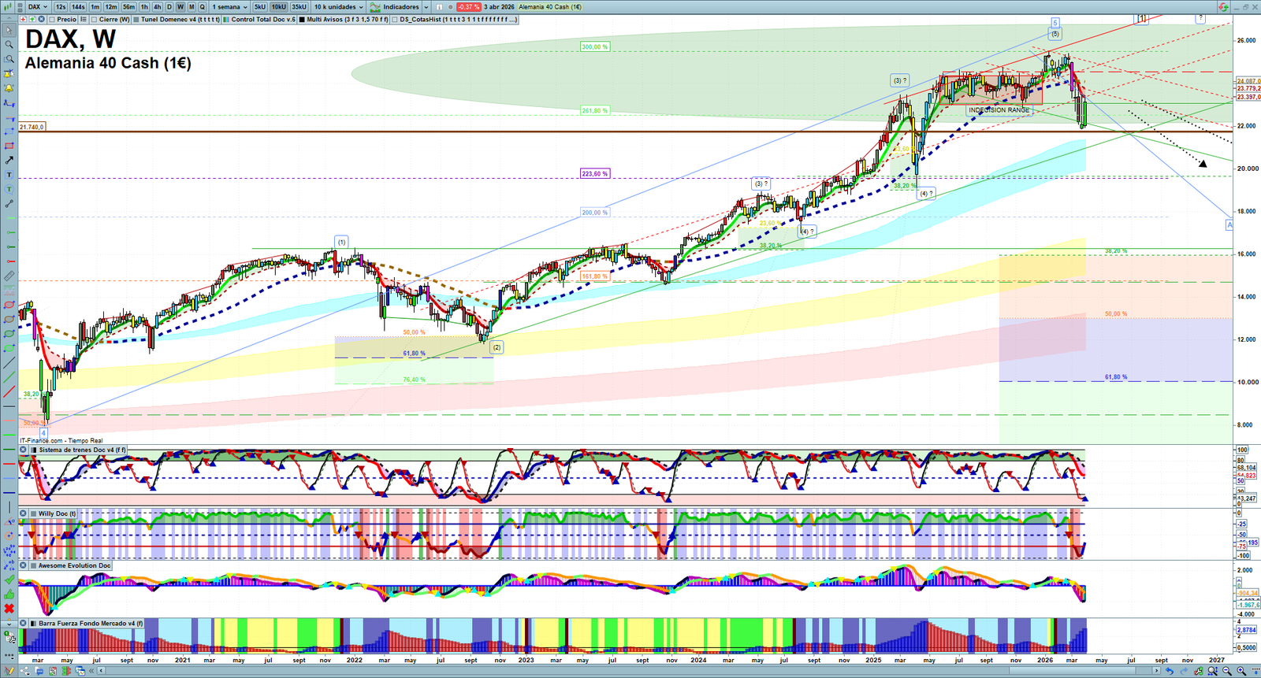Click the 261,80 % Fibonacci level label
1261x678 pixels.
click(594, 111)
